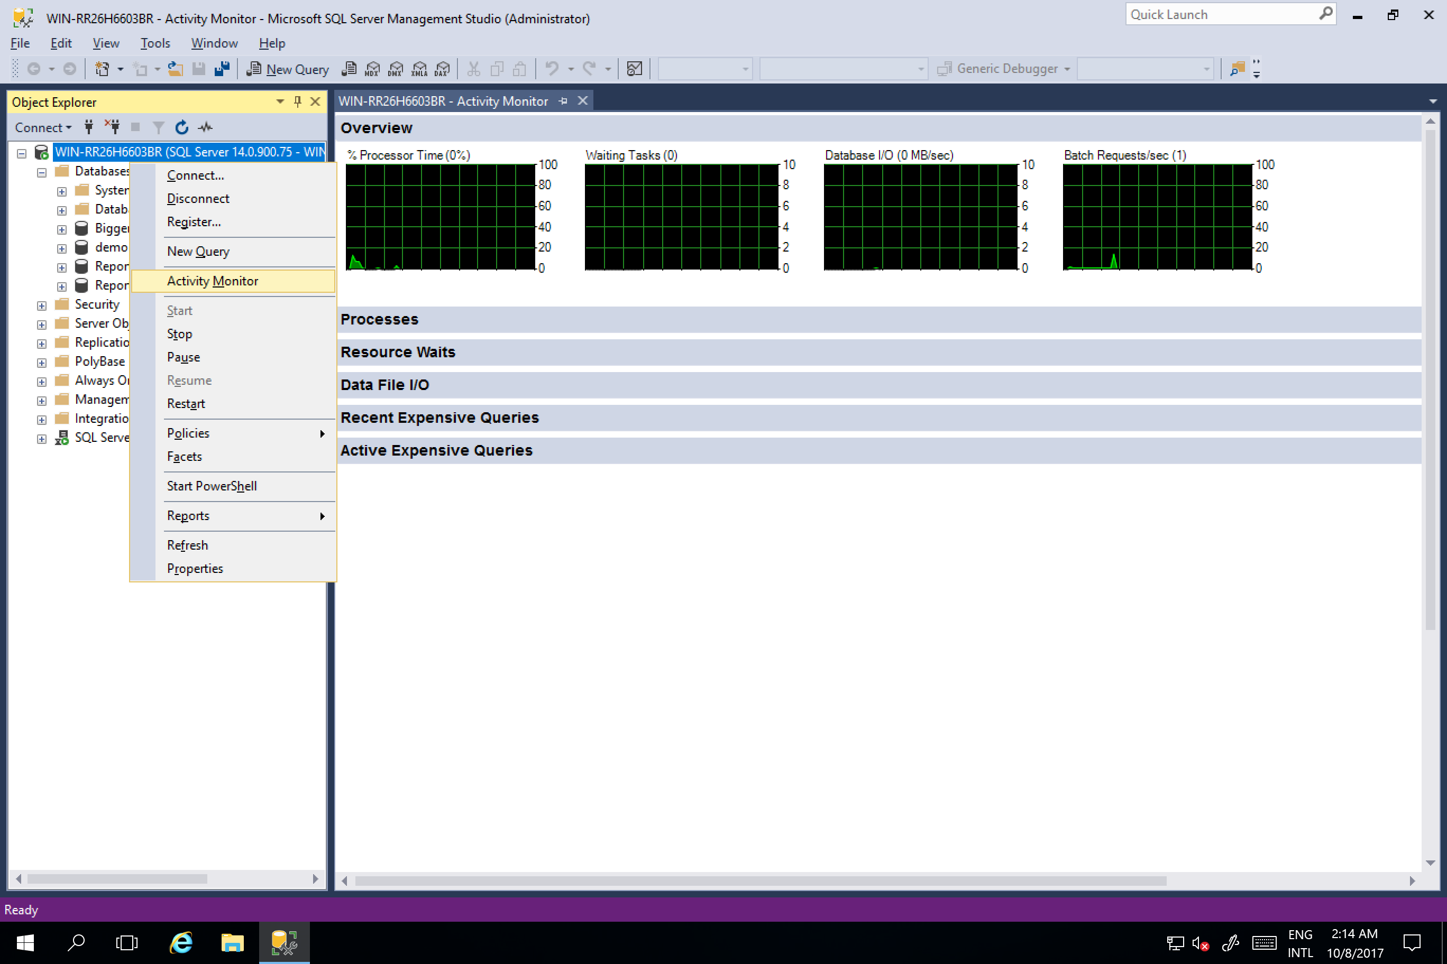Viewport: 1447px width, 964px height.
Task: Open an Analysis Services DMX Query
Action: click(396, 69)
